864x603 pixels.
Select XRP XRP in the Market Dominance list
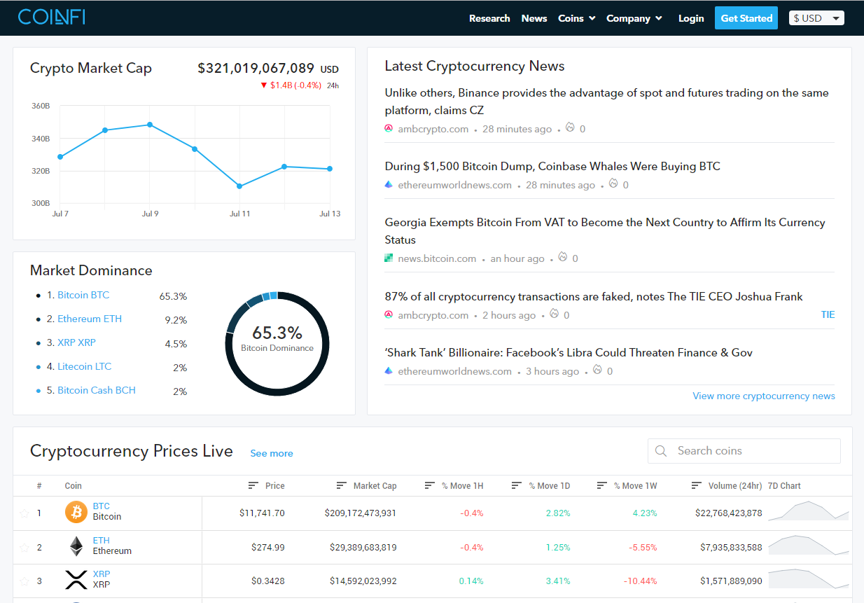[76, 342]
